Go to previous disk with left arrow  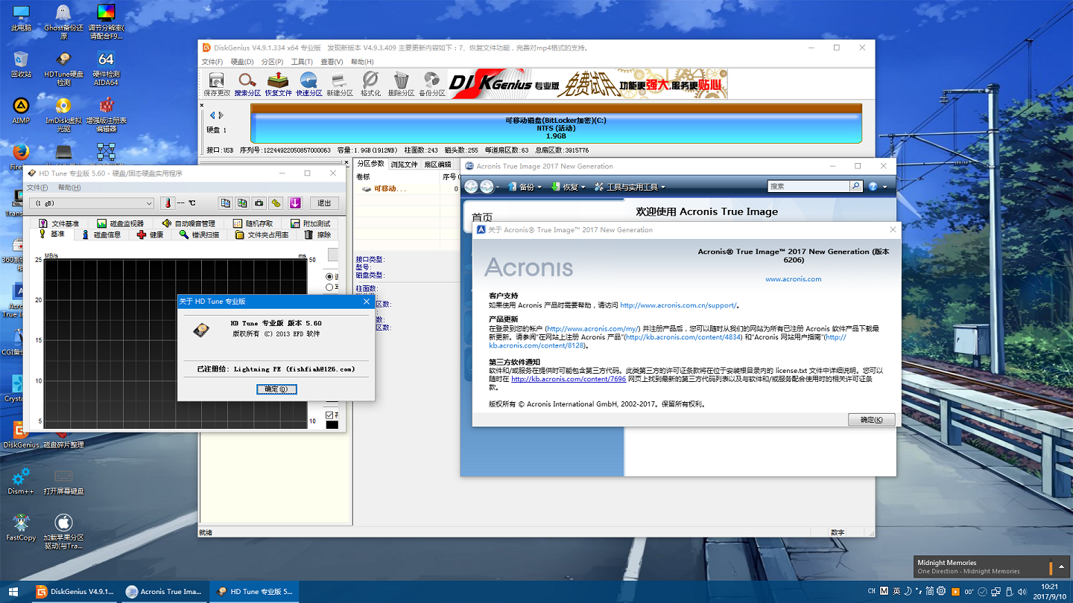212,115
